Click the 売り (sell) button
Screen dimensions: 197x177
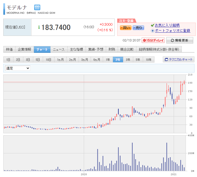138,28
